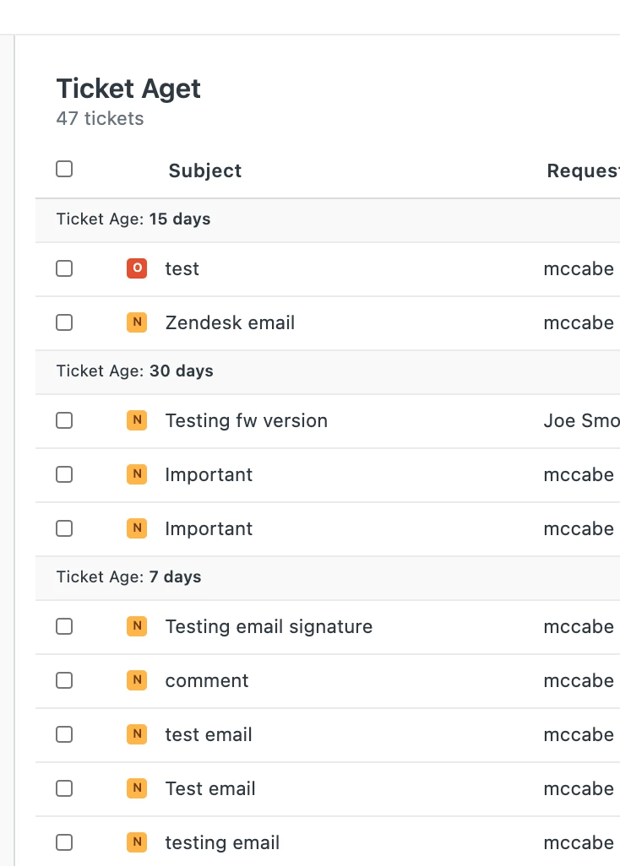The image size is (620, 866).
Task: Click the red Open status icon beside test
Action: (136, 268)
